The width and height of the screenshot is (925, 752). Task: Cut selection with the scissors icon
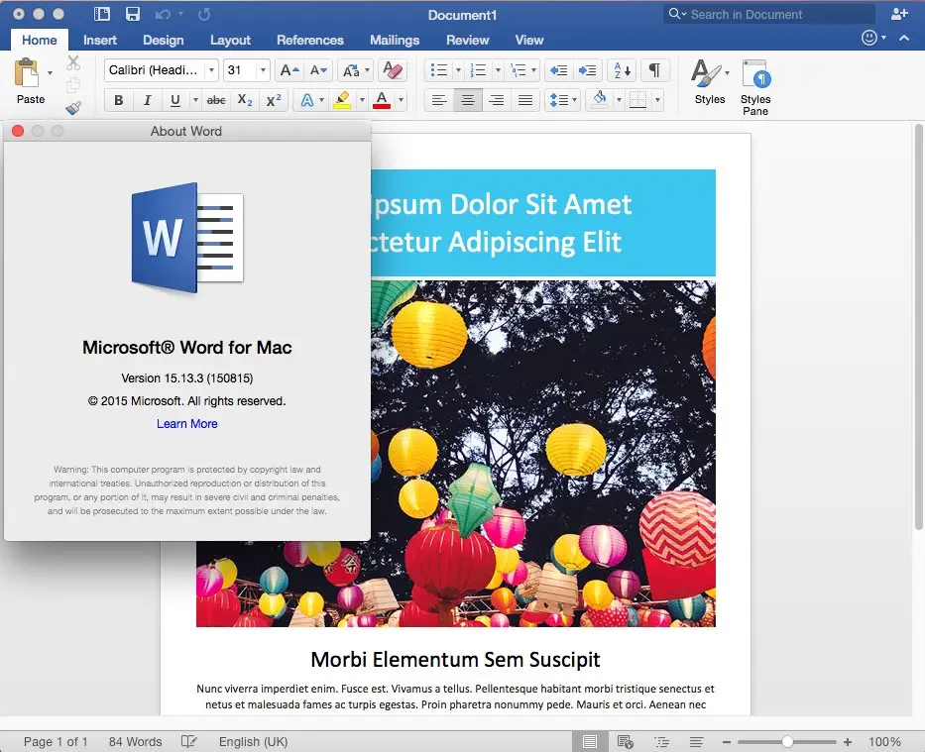tap(73, 62)
